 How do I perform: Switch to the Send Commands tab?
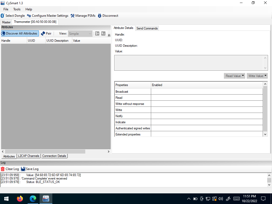pyautogui.click(x=147, y=28)
